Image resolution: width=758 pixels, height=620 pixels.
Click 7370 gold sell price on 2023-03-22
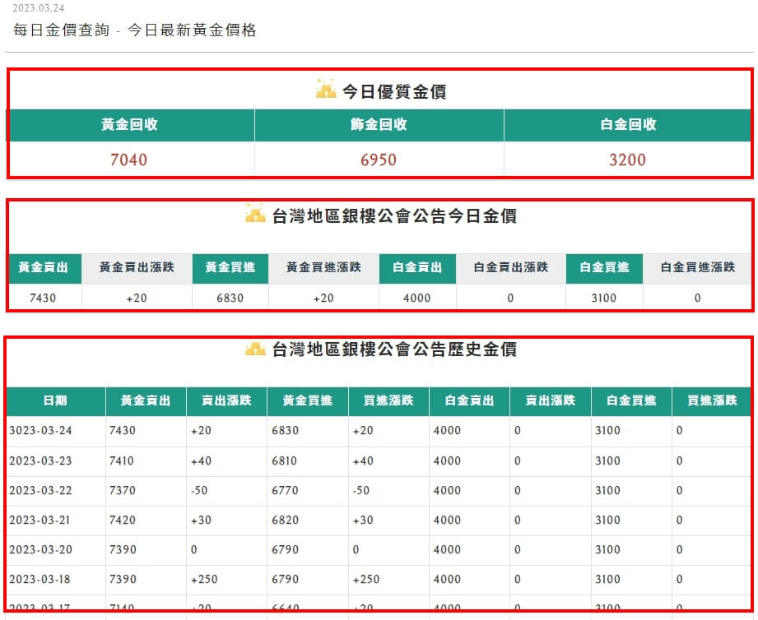pyautogui.click(x=123, y=490)
